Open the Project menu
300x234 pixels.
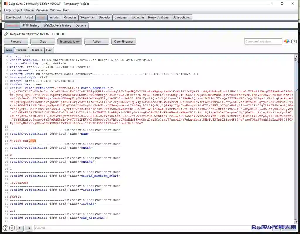pos(17,10)
